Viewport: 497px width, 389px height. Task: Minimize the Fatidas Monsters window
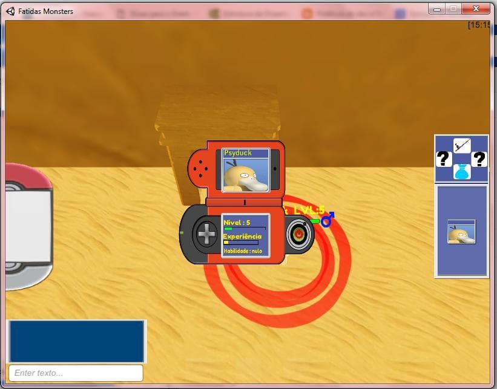coord(437,9)
